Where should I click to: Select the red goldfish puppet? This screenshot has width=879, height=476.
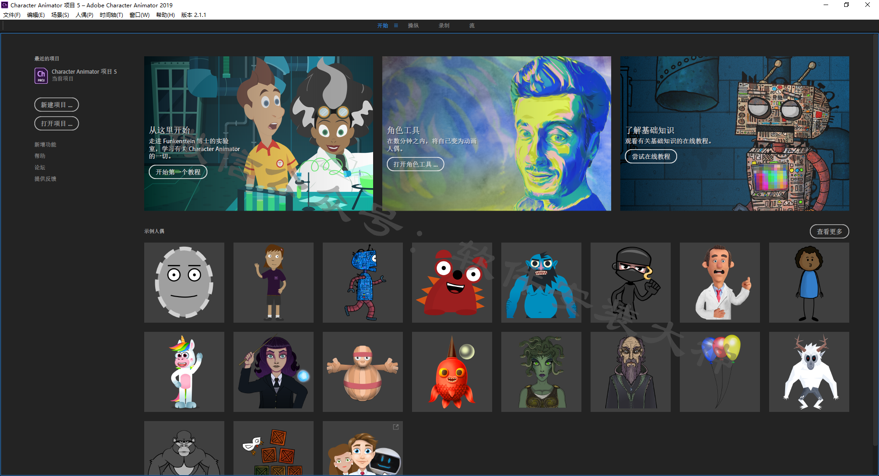click(452, 372)
